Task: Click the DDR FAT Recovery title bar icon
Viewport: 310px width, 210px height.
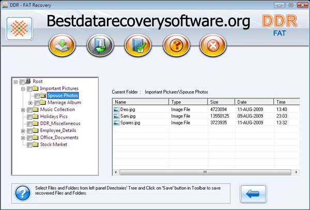Action: (x=5, y=5)
